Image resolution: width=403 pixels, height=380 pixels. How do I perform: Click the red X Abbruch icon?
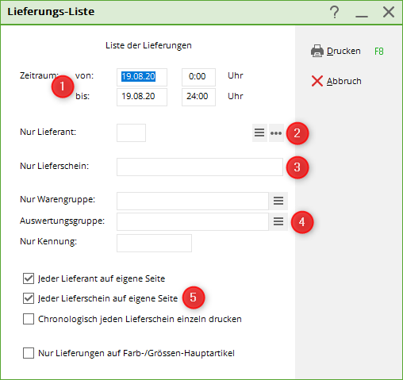tap(317, 81)
